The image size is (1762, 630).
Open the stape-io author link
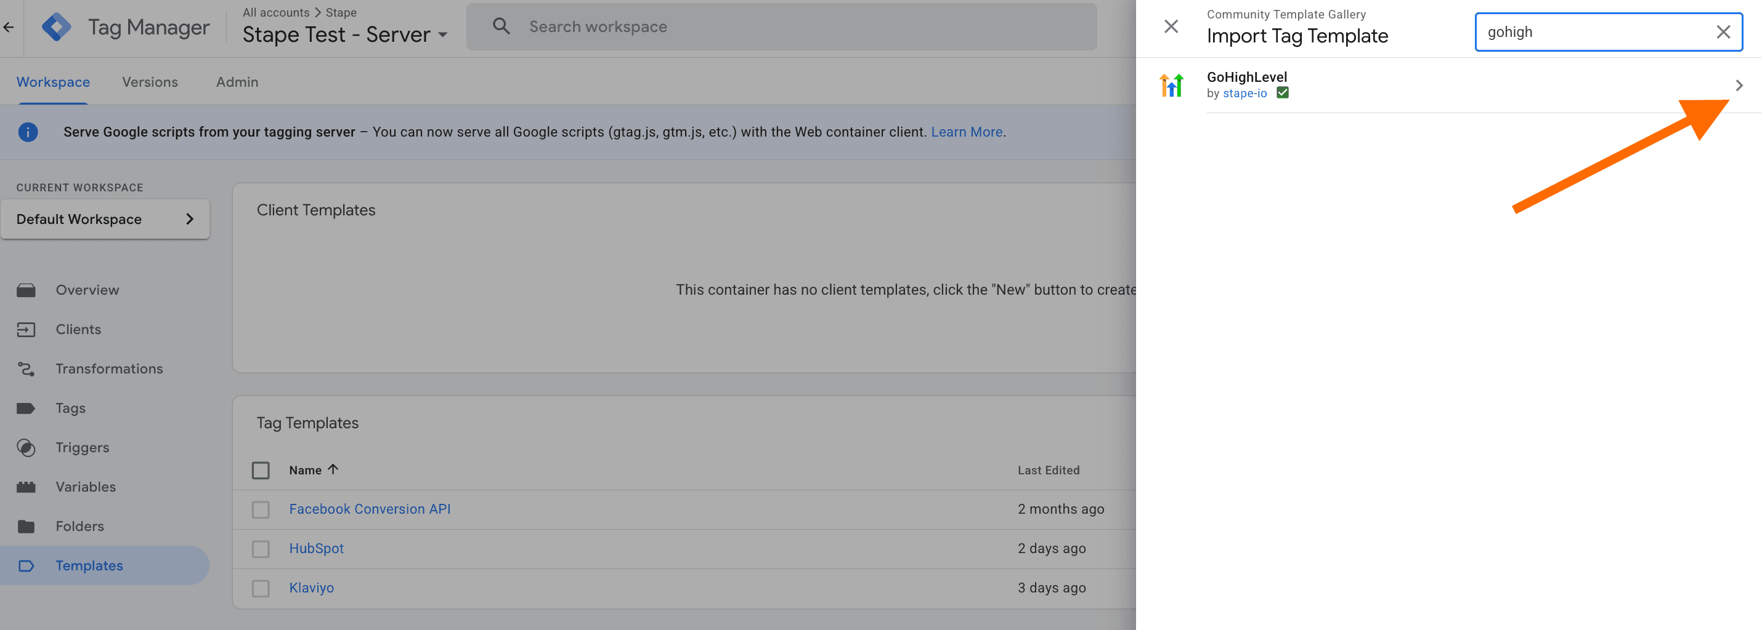coord(1244,94)
